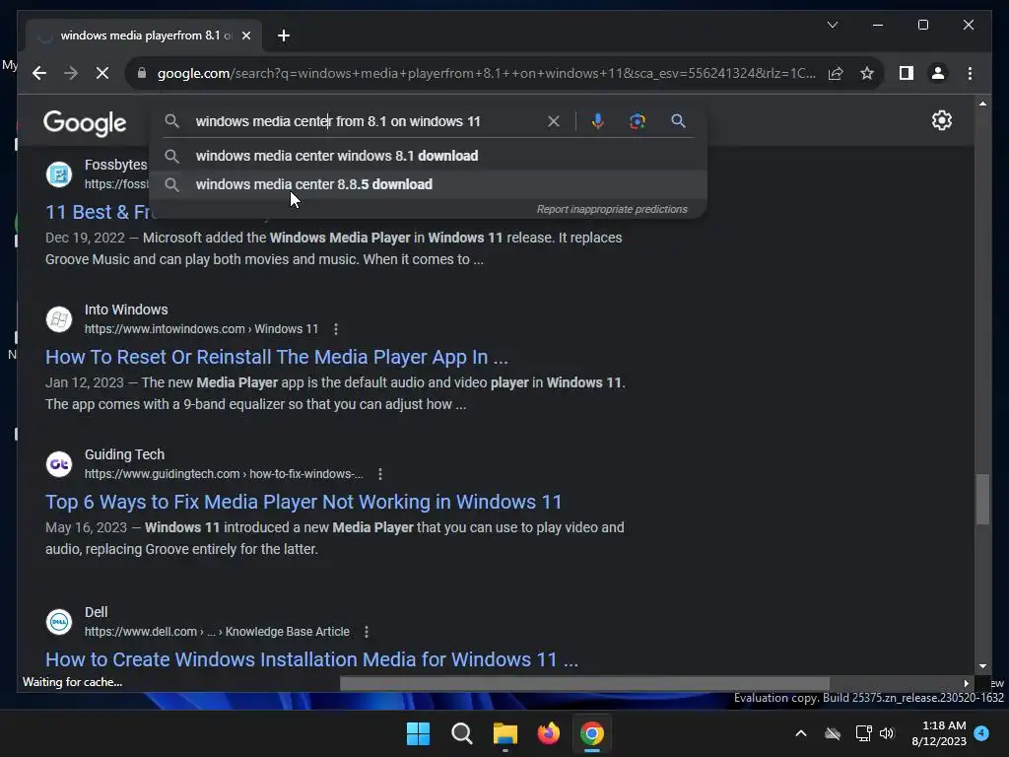
Task: Open File Explorer from taskbar
Action: pos(505,733)
